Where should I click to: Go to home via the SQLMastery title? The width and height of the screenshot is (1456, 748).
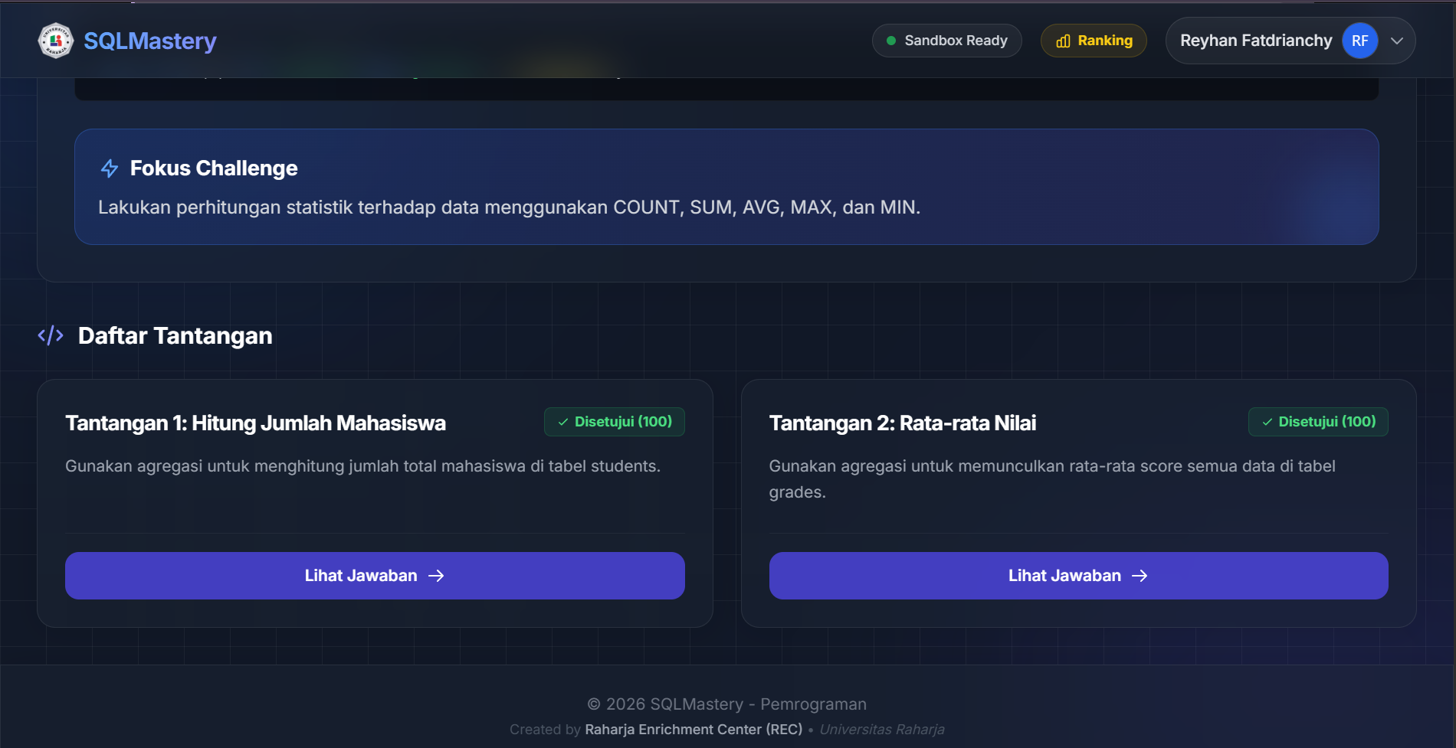pos(150,41)
